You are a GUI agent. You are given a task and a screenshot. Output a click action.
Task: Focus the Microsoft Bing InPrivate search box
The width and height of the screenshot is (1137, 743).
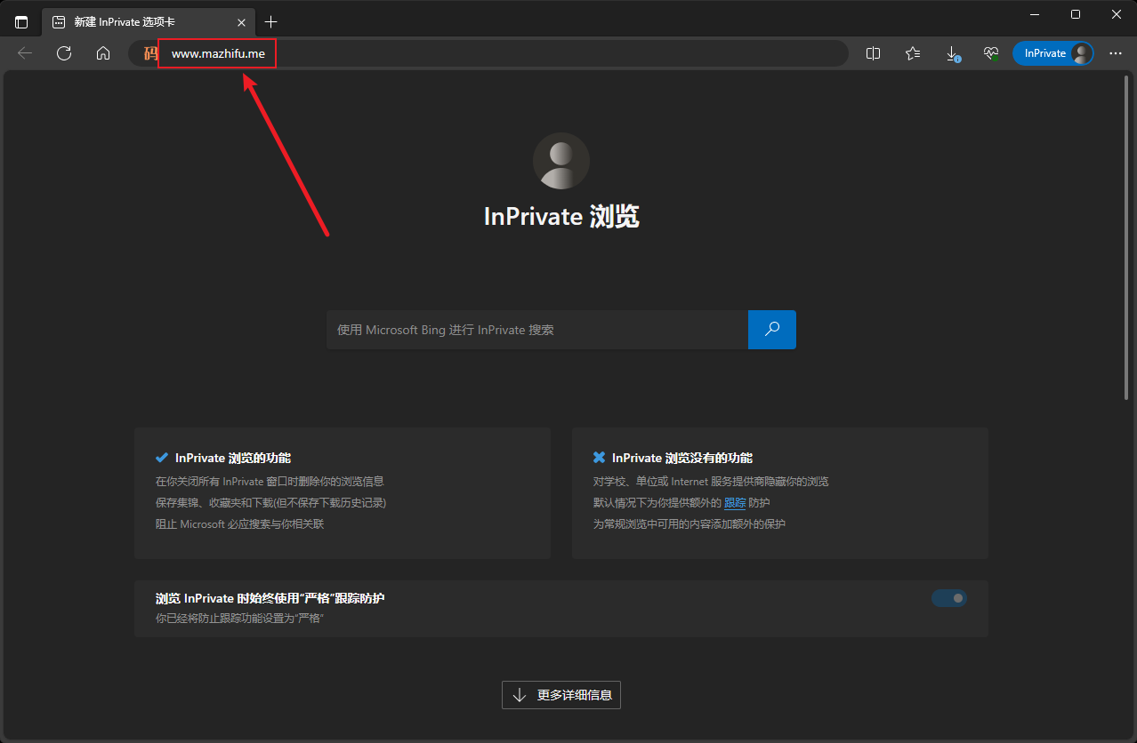coord(536,330)
